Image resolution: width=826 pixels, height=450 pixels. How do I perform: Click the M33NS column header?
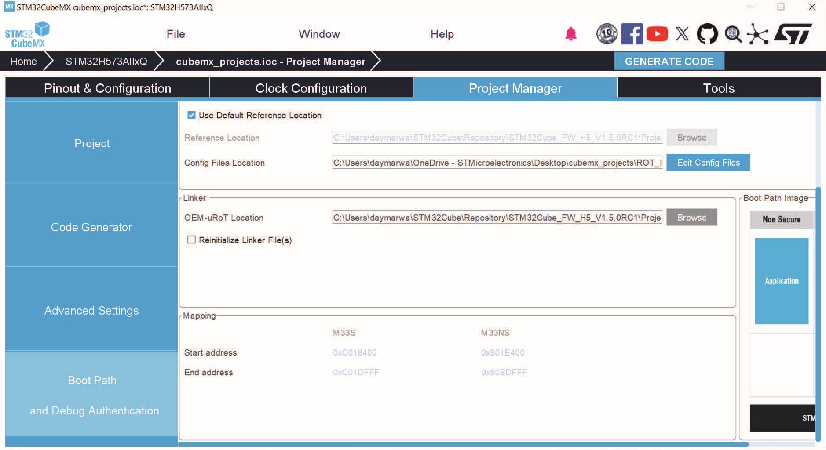point(495,333)
